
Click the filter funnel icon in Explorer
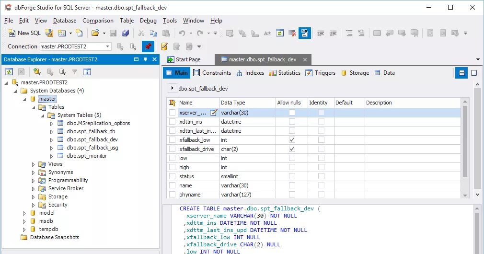[75, 72]
